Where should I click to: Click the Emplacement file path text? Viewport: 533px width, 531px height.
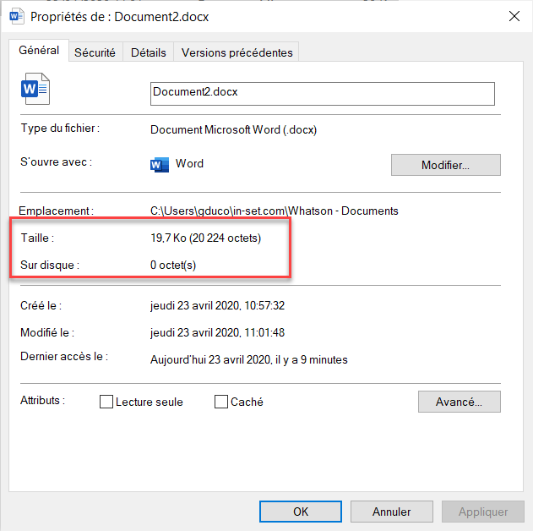274,211
